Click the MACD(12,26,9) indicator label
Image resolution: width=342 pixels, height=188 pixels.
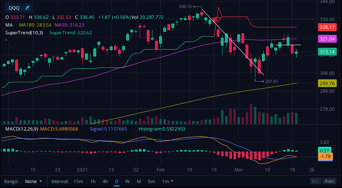(x=21, y=129)
